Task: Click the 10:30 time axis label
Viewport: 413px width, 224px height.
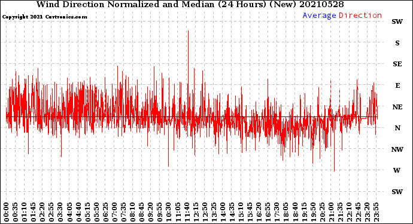Action: pos(169,212)
